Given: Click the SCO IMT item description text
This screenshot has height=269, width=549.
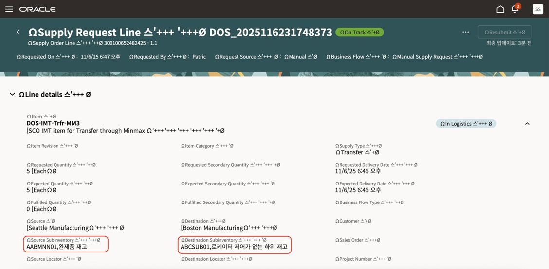Looking at the screenshot, I should tap(126, 130).
